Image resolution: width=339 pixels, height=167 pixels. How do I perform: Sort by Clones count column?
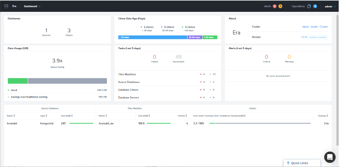coord(182,116)
